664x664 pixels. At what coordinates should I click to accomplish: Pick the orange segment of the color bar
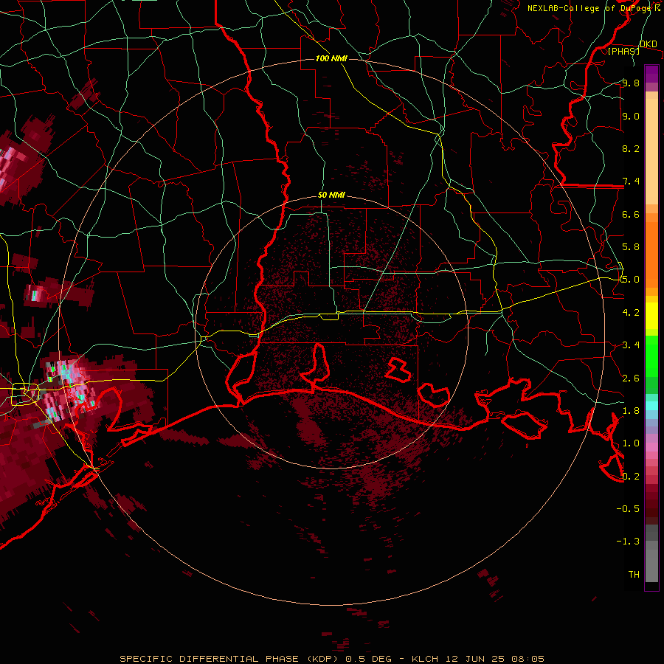tap(651, 255)
